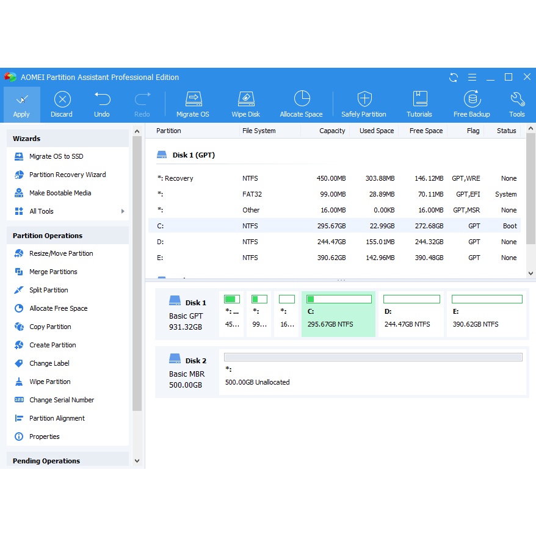Open Partition Recovery Wizard
Screen dimensions: 536x536
tap(68, 175)
